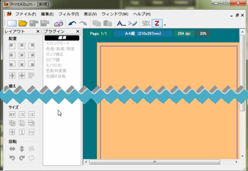Viewport: 248px width, 171px height.
Task: Select the pen drawing tool icon
Action: (132, 24)
